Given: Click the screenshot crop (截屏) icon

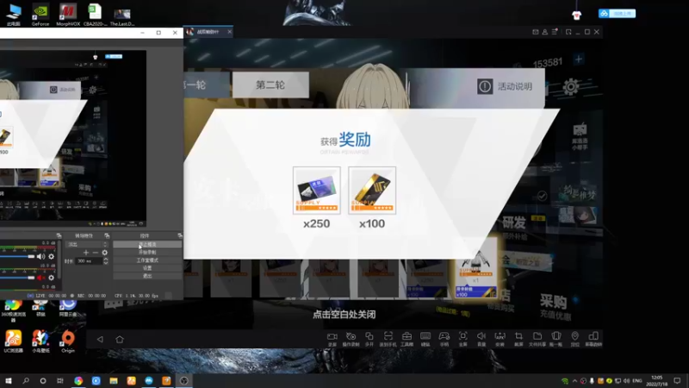Looking at the screenshot, I should (518, 336).
